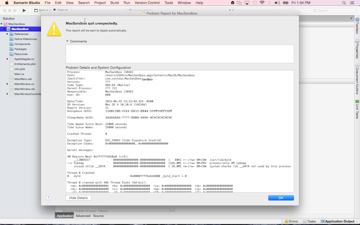The width and height of the screenshot is (360, 225).
Task: Click OK in the problem report
Action: [281, 198]
